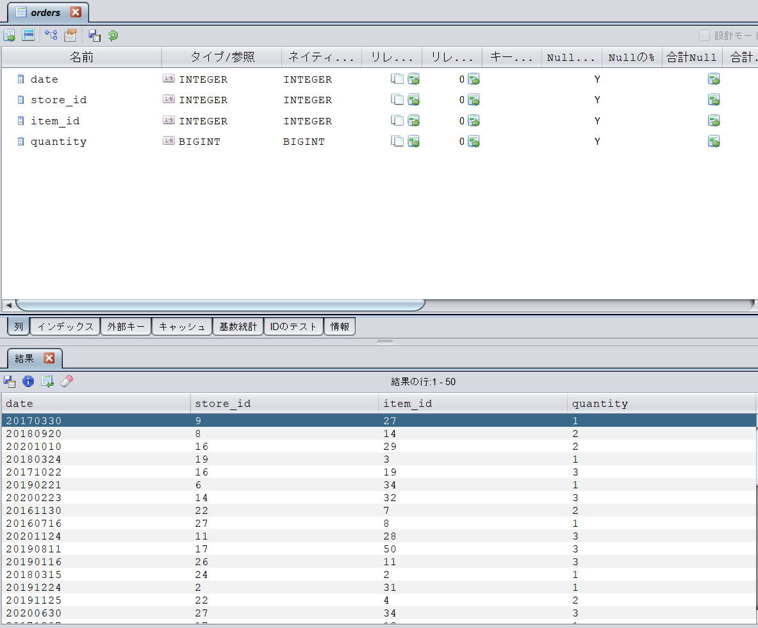Click the green arrow icon beside store_id's copy icon
This screenshot has width=758, height=628.
pyautogui.click(x=414, y=99)
